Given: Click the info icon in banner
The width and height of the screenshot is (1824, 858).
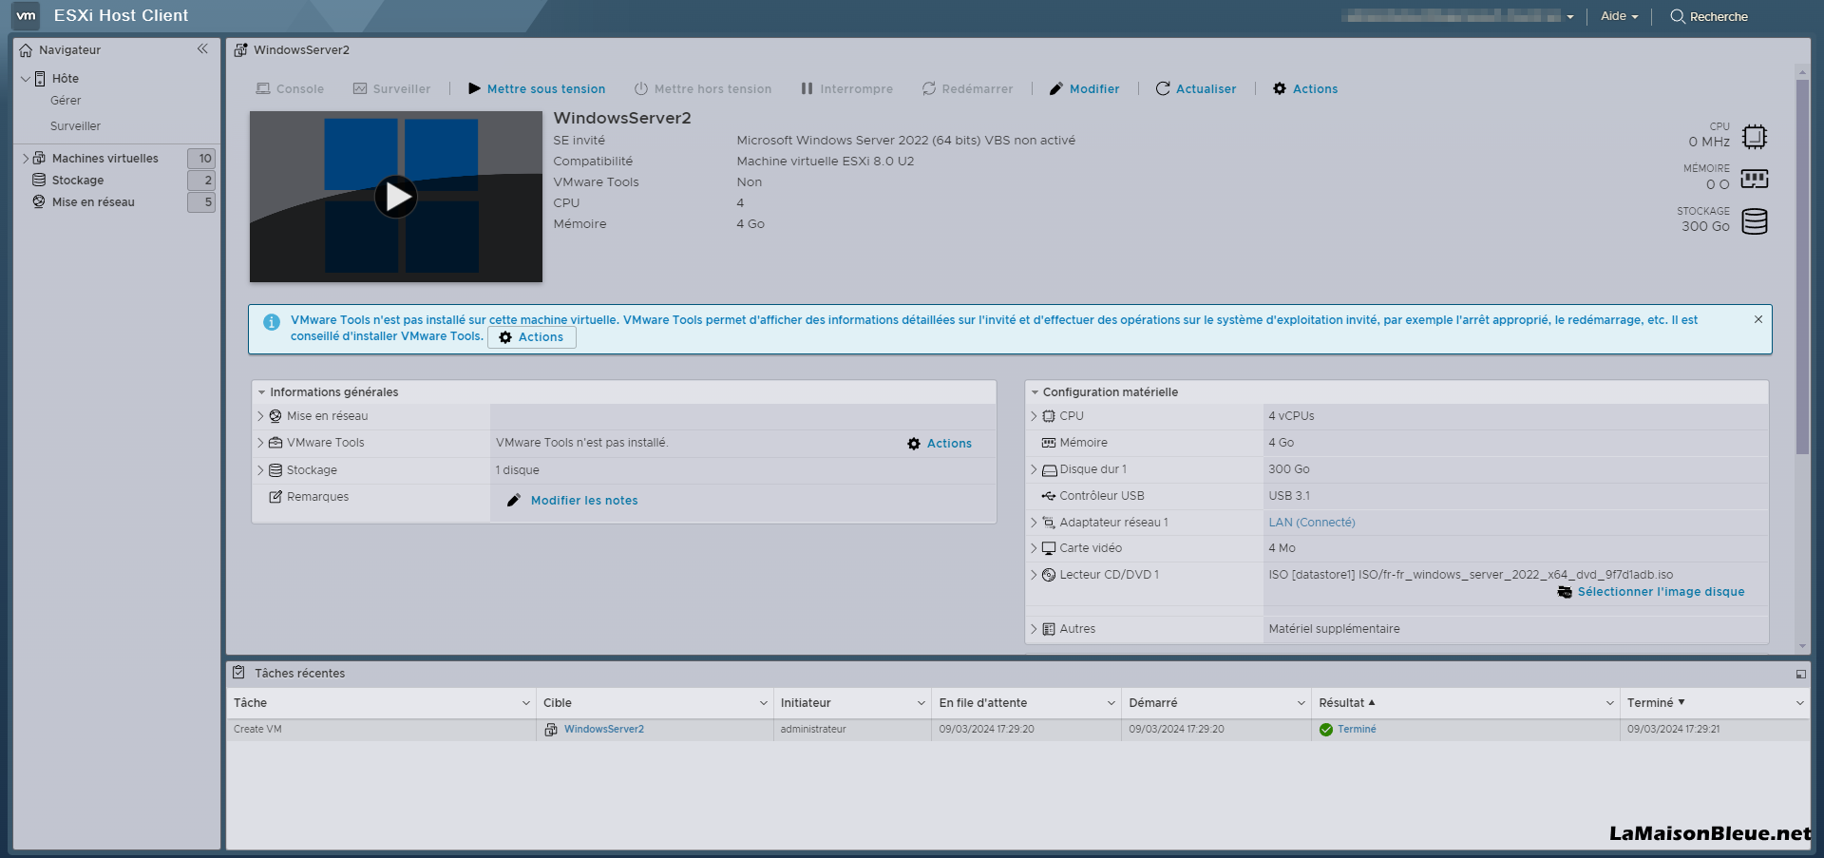Looking at the screenshot, I should coord(272,322).
